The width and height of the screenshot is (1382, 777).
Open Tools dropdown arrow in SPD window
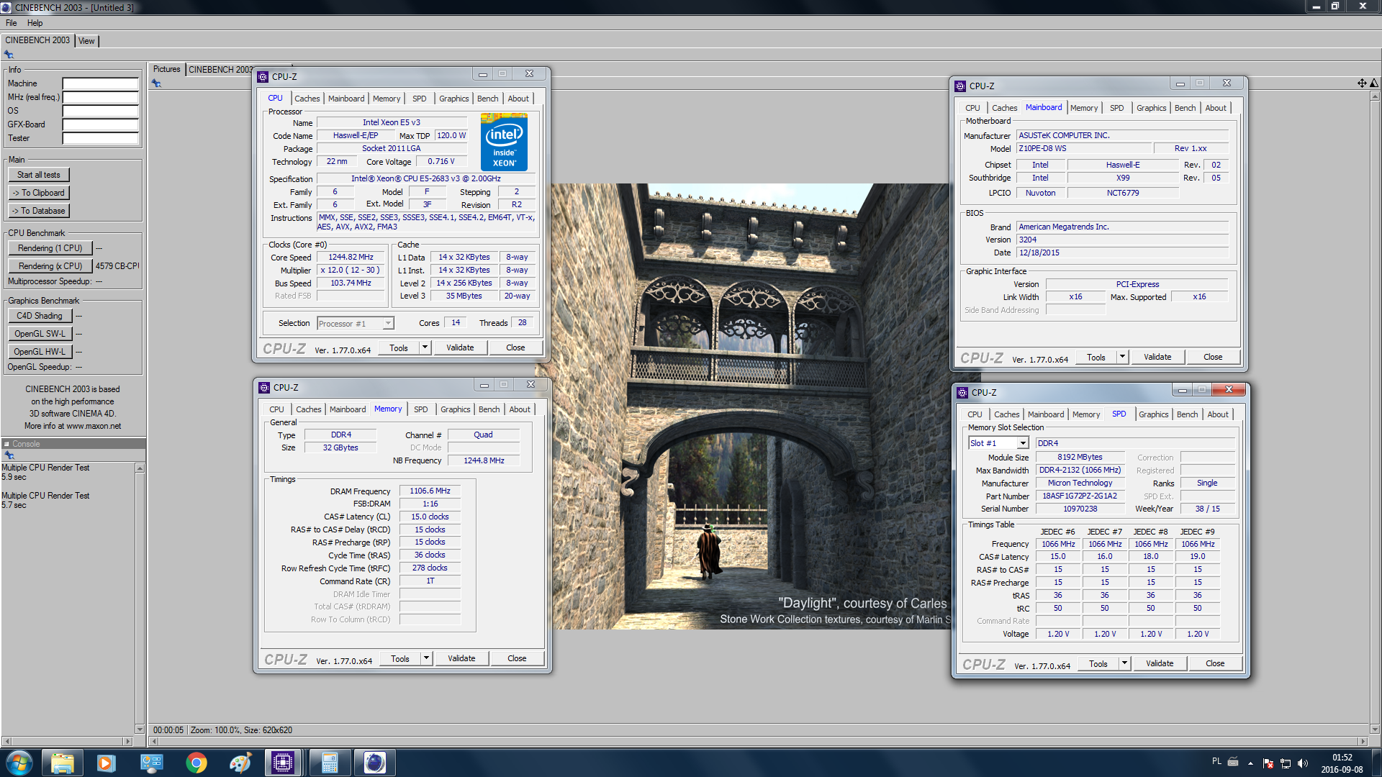coord(1124,663)
